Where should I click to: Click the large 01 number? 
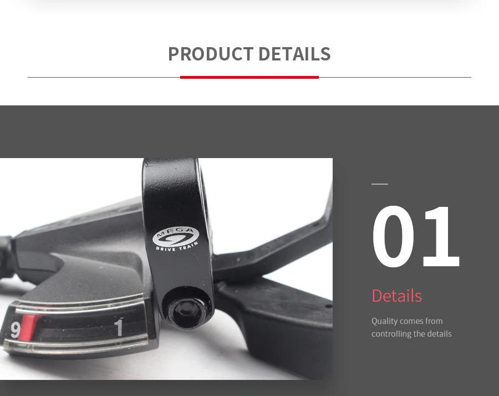coord(416,236)
